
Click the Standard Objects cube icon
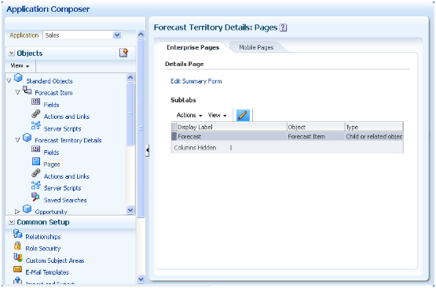(18, 78)
